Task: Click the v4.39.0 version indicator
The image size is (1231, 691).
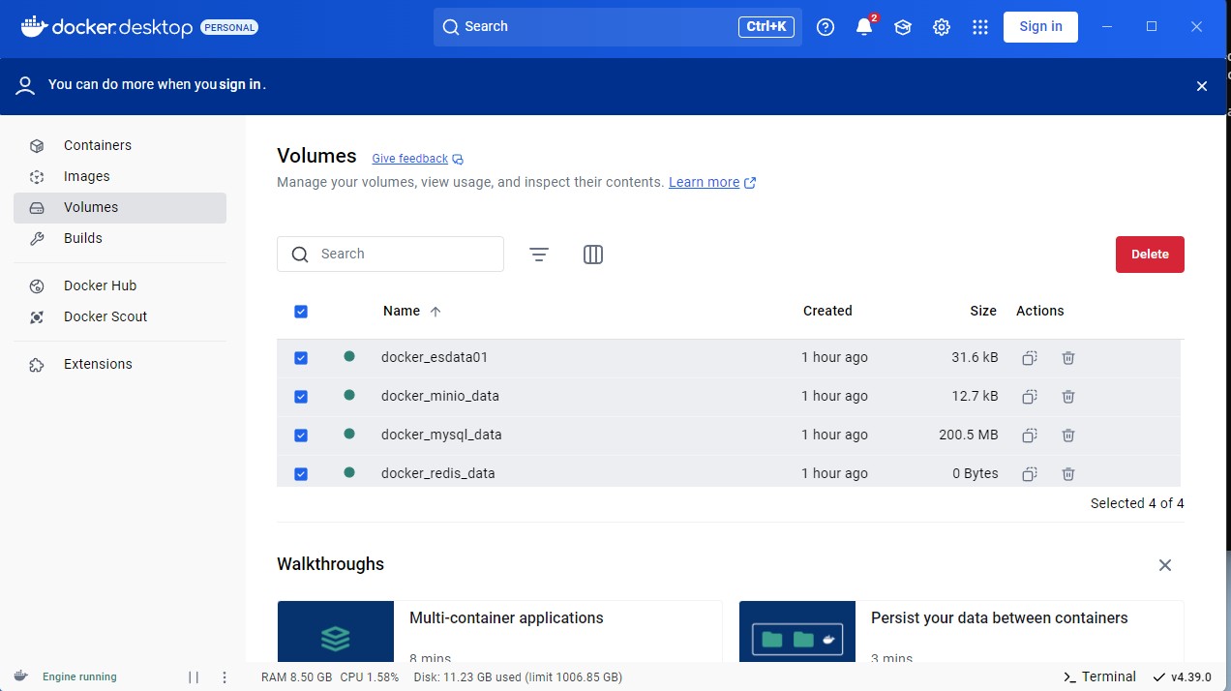Action: [x=1182, y=676]
